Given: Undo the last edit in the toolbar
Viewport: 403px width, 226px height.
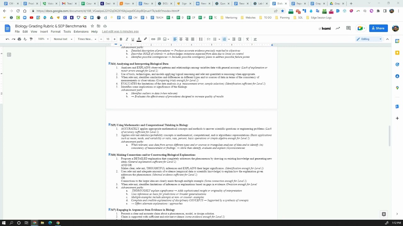Looking at the screenshot, I should point(7,39).
